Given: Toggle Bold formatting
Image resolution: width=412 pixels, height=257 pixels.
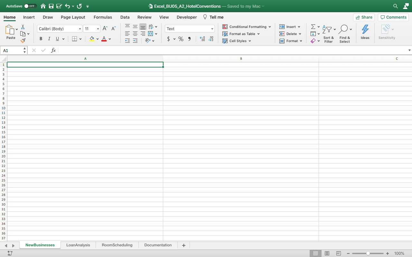Looking at the screenshot, I should [x=41, y=39].
